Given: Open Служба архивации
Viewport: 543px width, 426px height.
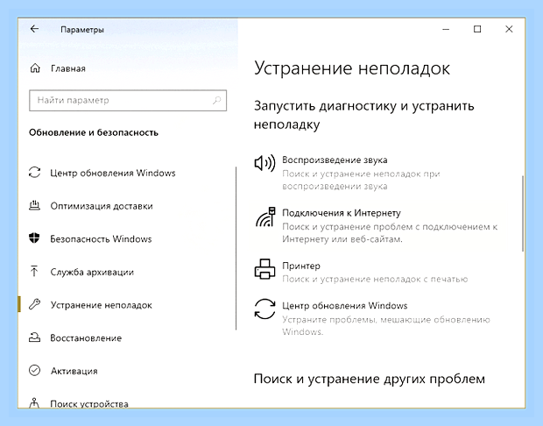Looking at the screenshot, I should tap(92, 272).
